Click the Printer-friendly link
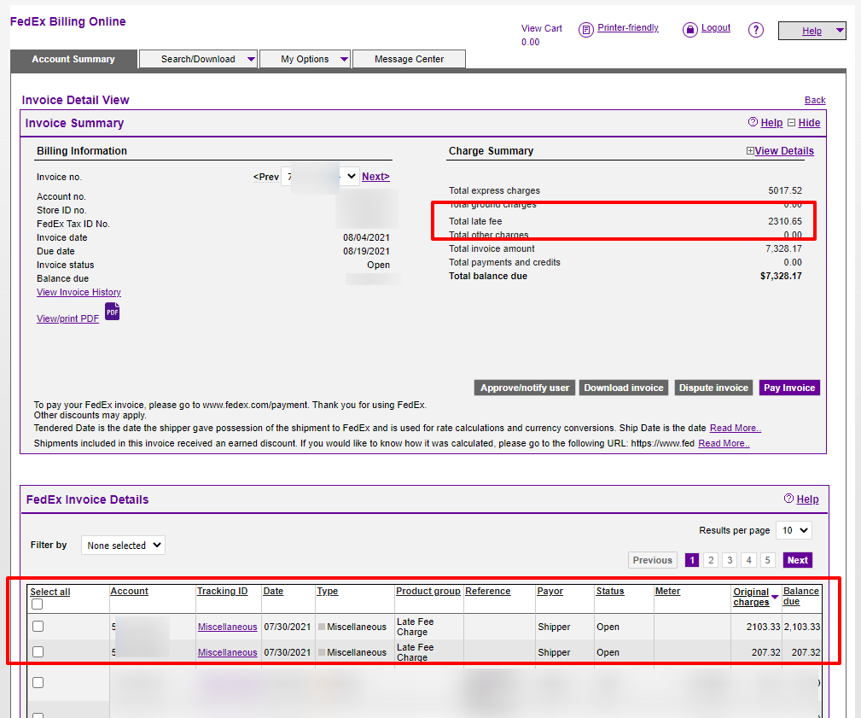The width and height of the screenshot is (861, 718). pyautogui.click(x=628, y=27)
